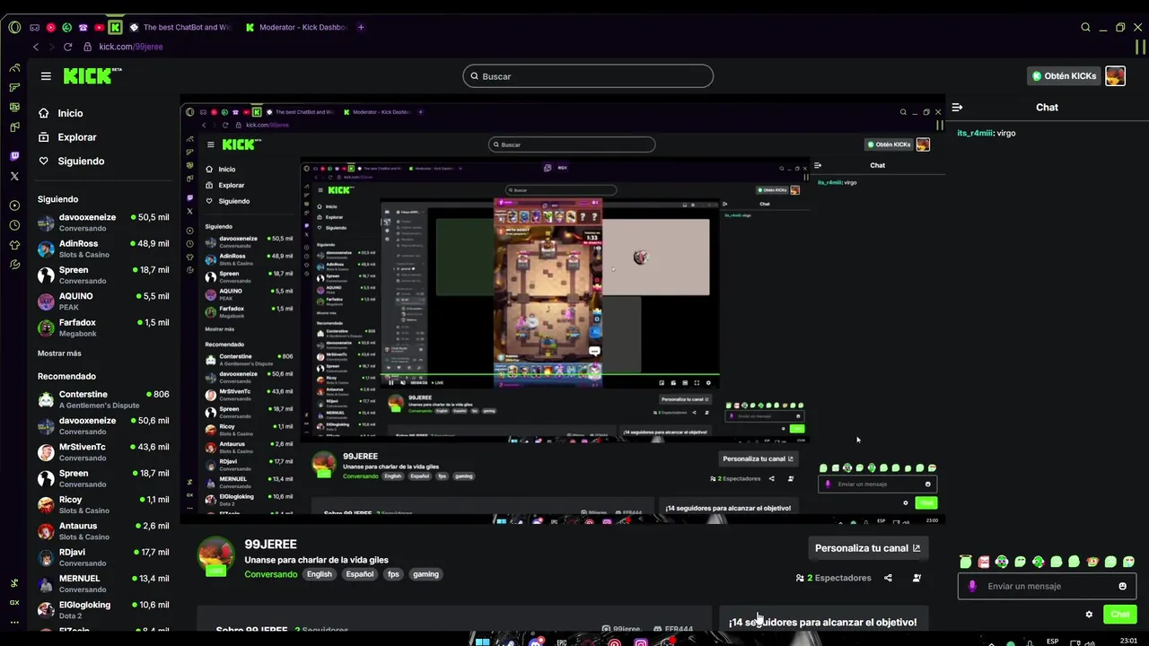Click the kick.com/99jeree address bar
Screen dimensions: 1149x646
point(130,47)
